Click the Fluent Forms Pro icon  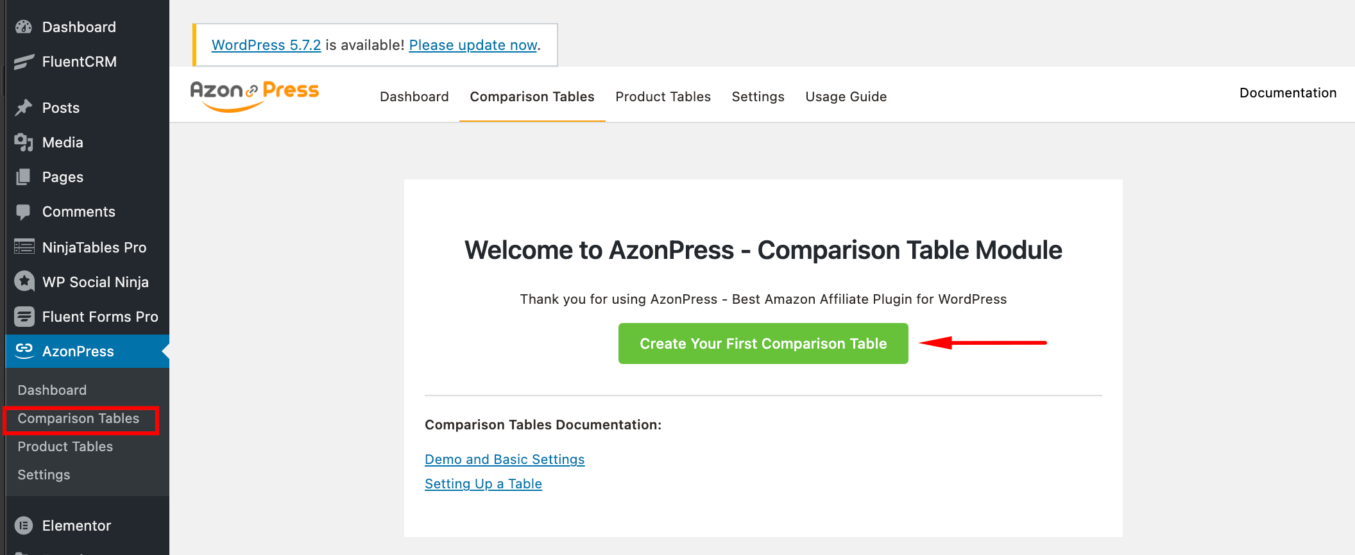coord(24,316)
